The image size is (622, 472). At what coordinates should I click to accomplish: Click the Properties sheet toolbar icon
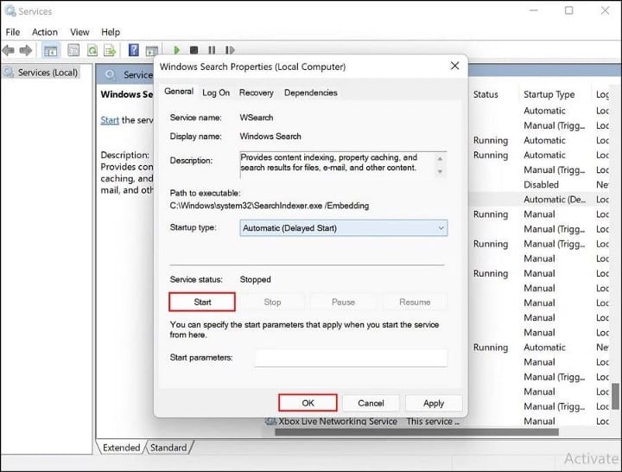(73, 50)
